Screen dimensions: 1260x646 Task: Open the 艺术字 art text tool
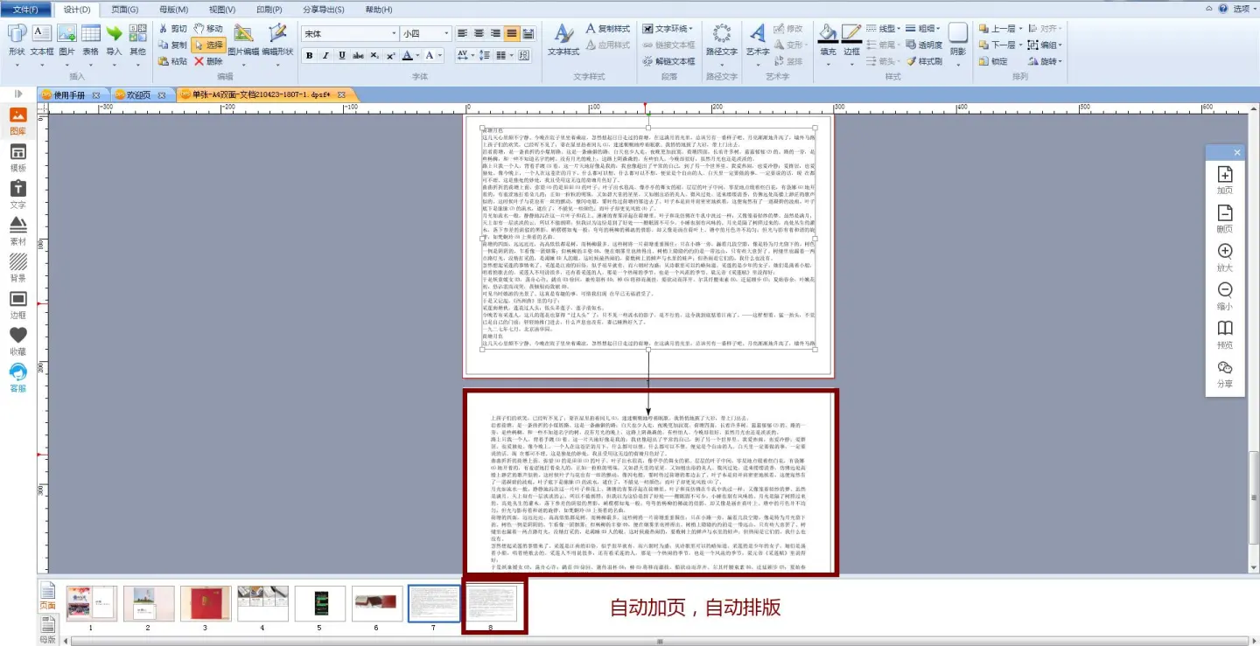pos(757,39)
